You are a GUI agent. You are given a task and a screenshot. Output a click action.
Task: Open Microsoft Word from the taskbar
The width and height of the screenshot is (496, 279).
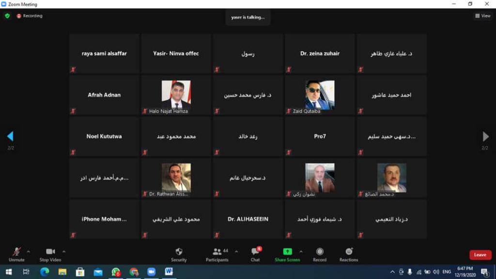[x=169, y=272]
